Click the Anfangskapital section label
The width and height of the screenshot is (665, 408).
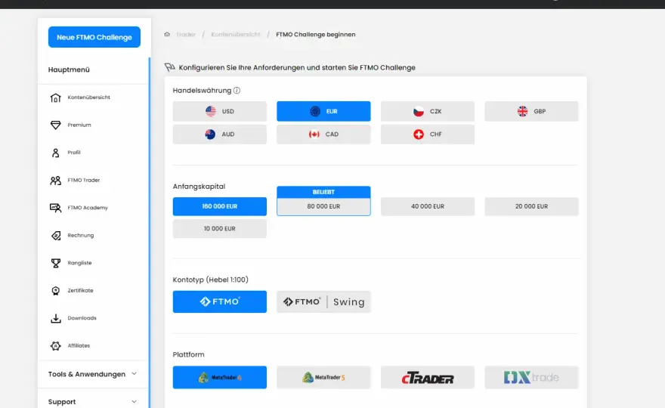[x=199, y=187]
